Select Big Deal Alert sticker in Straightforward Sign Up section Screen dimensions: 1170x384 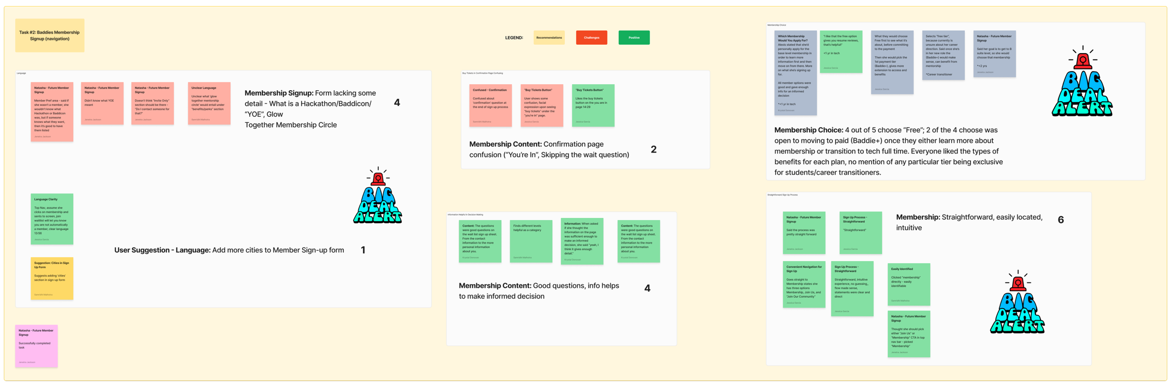pyautogui.click(x=1017, y=302)
